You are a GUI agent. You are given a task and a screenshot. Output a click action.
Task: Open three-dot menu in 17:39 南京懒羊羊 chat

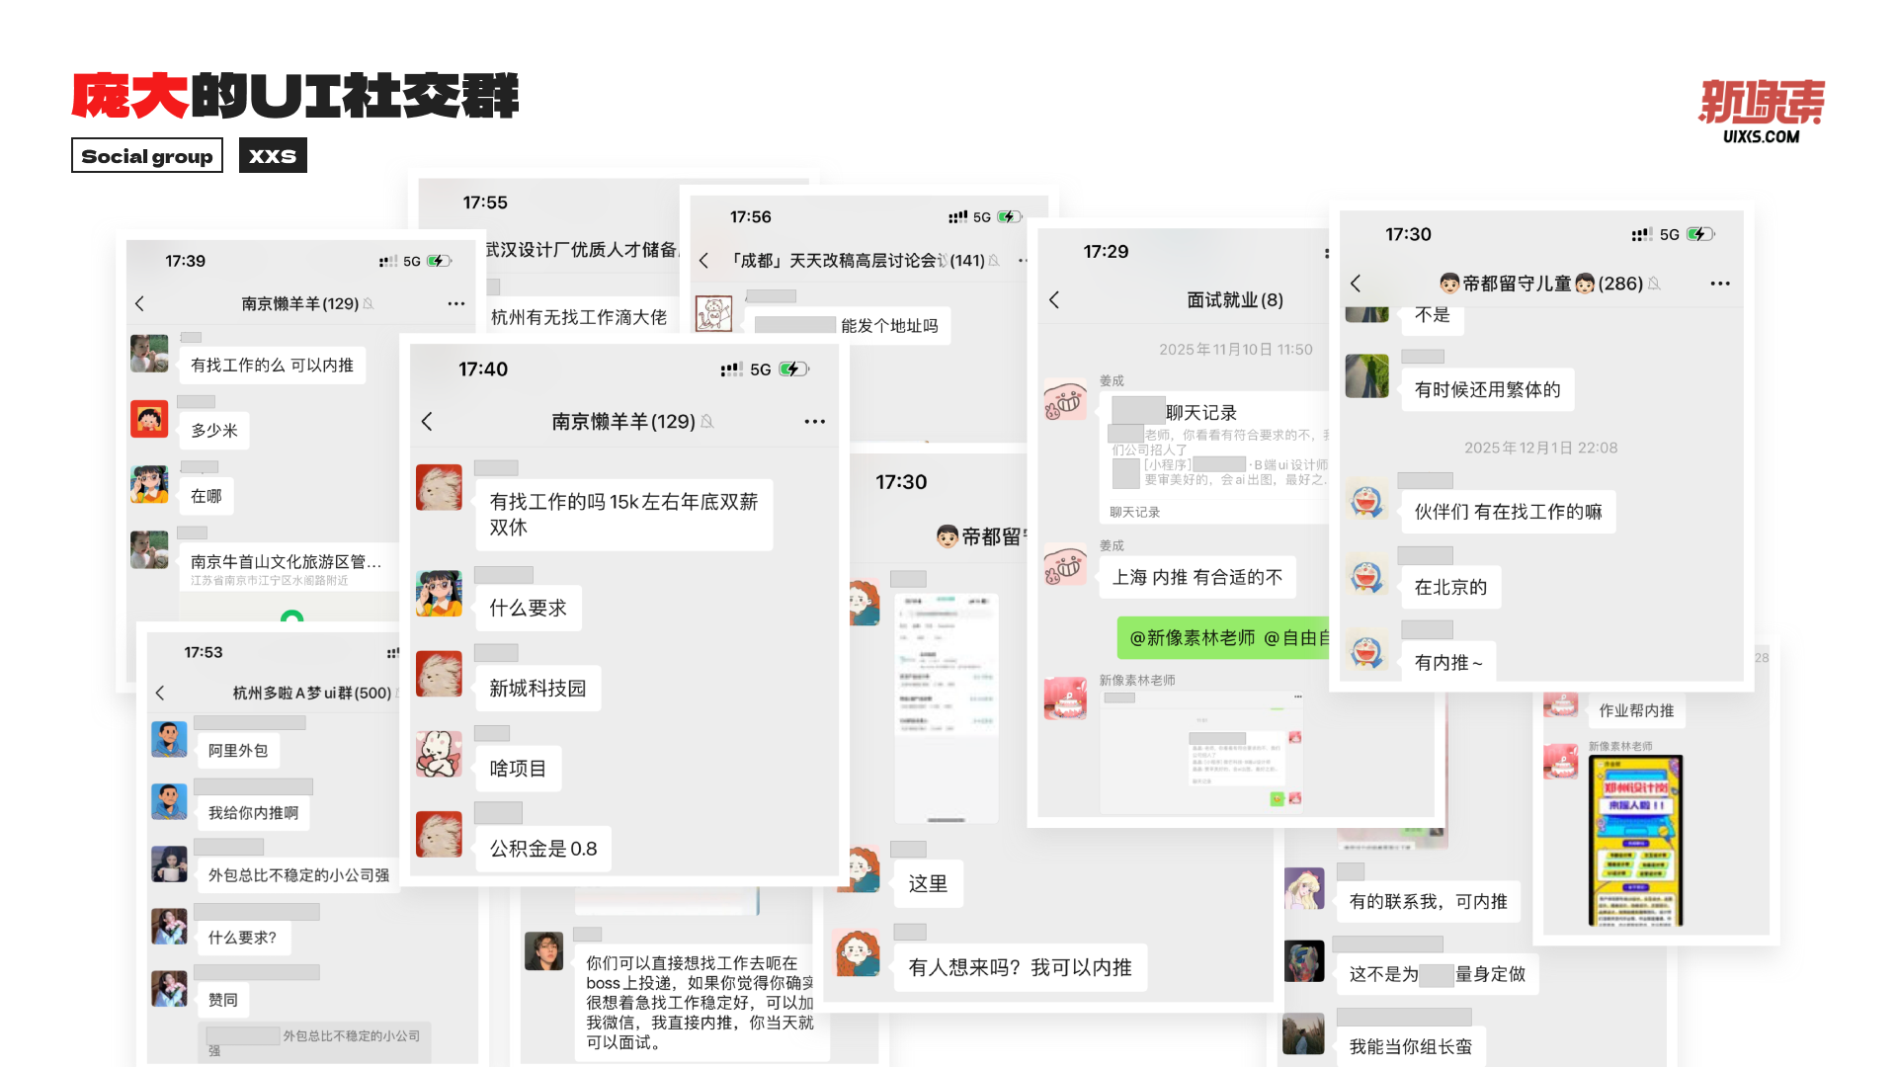[455, 303]
